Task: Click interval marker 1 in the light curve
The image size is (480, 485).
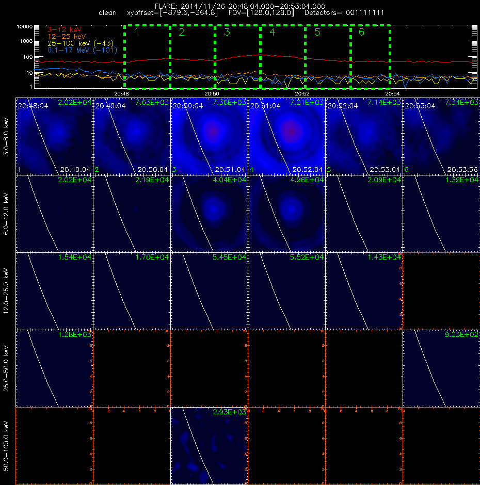Action: click(x=136, y=32)
